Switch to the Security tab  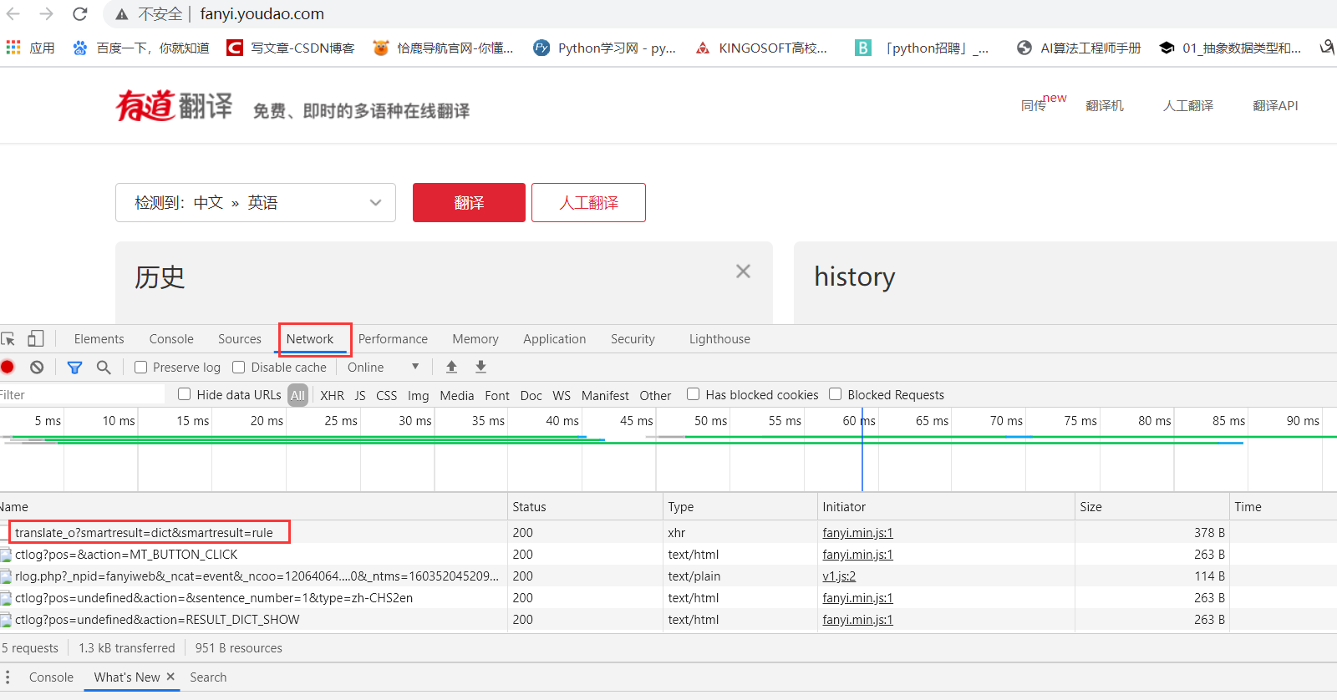pos(633,338)
